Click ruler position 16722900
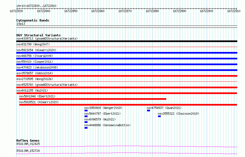Image resolution: width=245 pixels, height=157 pixels. tap(206, 11)
